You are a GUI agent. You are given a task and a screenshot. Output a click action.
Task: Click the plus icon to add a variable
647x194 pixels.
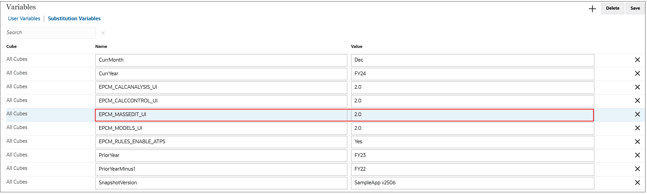[x=592, y=9]
